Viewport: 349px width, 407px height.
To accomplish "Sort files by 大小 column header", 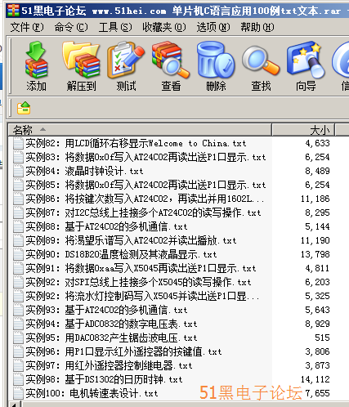I will coord(303,130).
